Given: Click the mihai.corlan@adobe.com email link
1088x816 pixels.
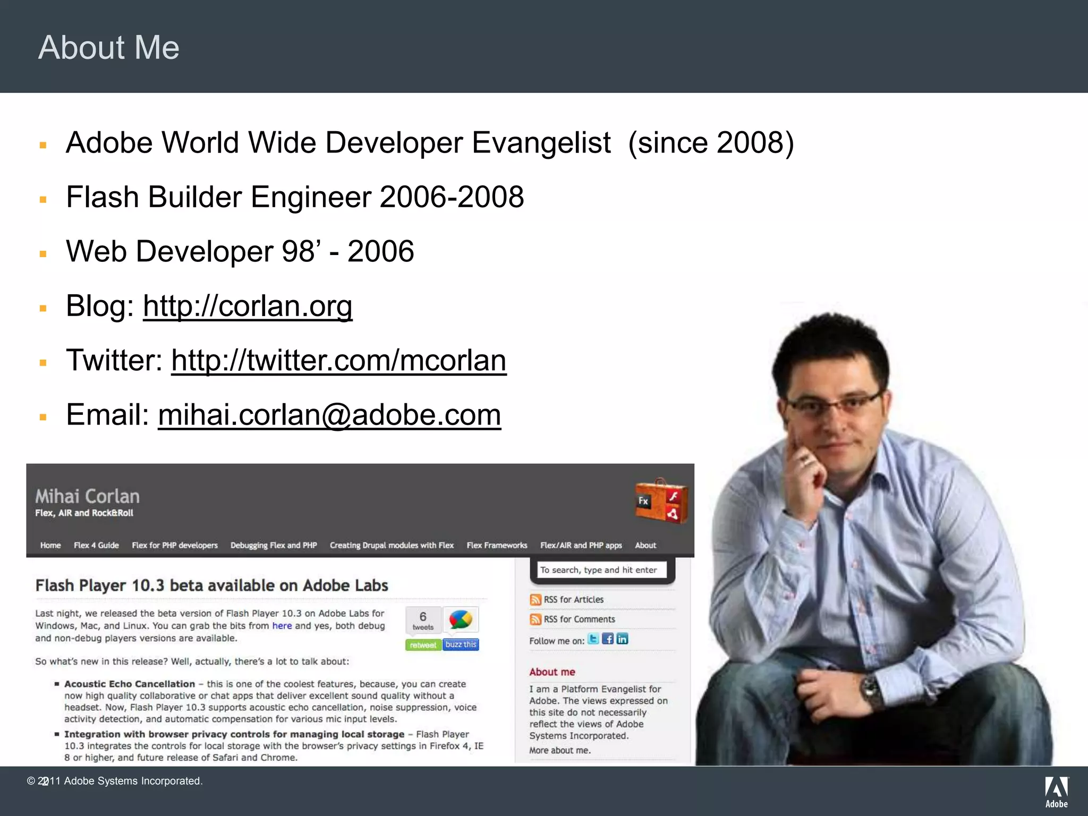Looking at the screenshot, I should coord(329,415).
